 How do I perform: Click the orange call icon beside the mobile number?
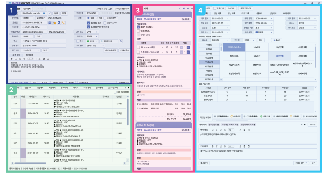pyautogui.click(x=63, y=23)
